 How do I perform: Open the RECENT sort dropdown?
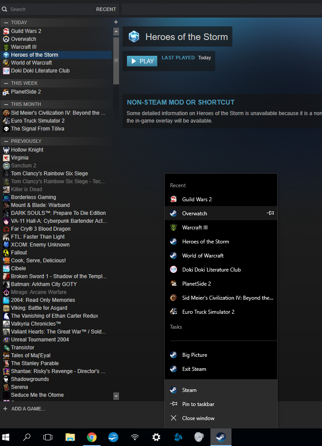(106, 9)
